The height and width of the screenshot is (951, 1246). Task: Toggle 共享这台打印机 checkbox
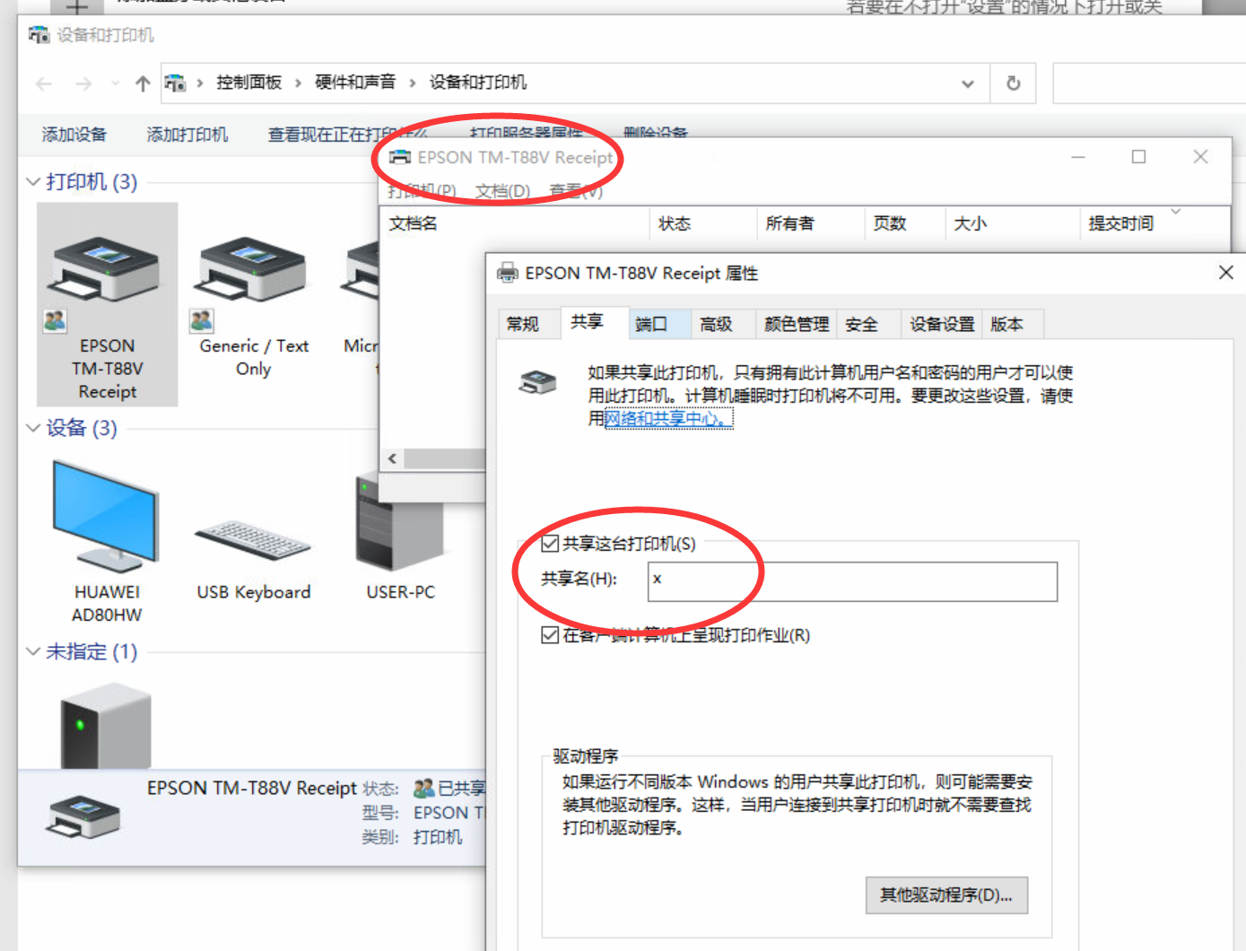coord(550,543)
